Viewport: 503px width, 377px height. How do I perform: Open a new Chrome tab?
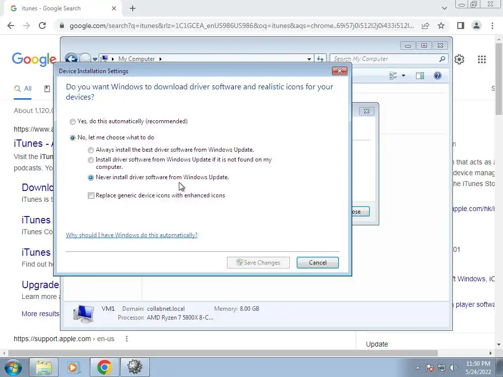coord(133,9)
